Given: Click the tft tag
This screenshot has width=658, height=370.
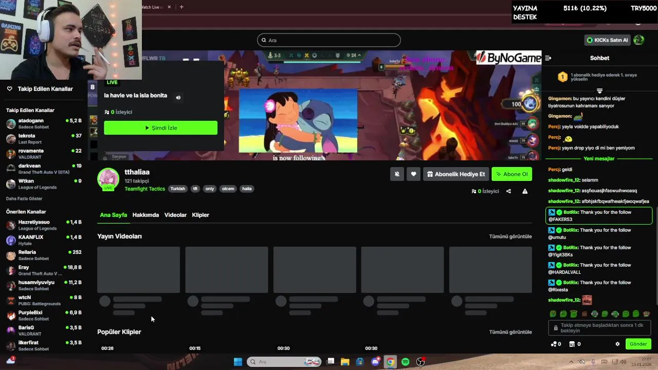Looking at the screenshot, I should (195, 189).
